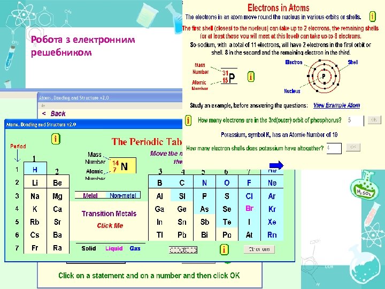
Task: Select hydrogen H in the periodic table
Action: (35, 169)
